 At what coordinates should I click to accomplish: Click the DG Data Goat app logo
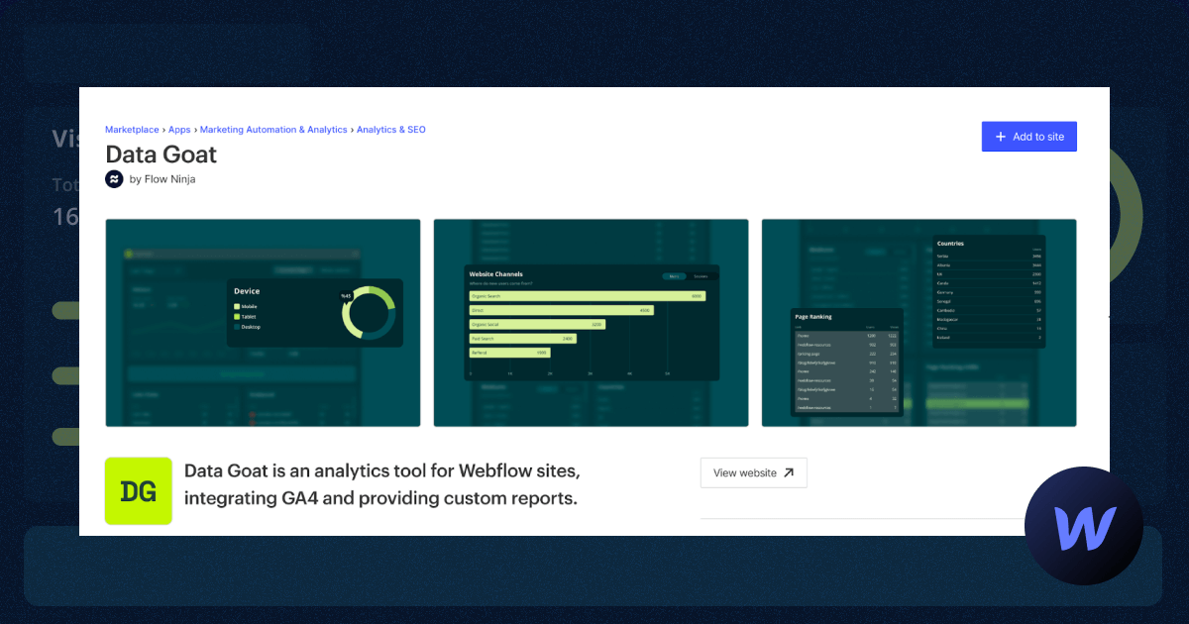(x=139, y=491)
